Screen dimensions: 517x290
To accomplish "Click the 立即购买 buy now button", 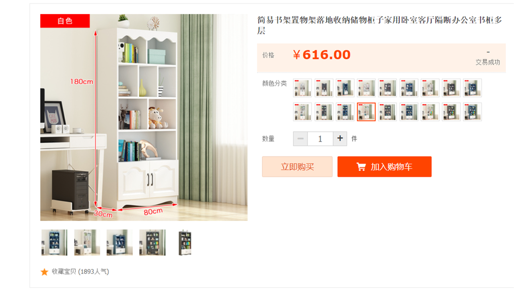I will (297, 167).
